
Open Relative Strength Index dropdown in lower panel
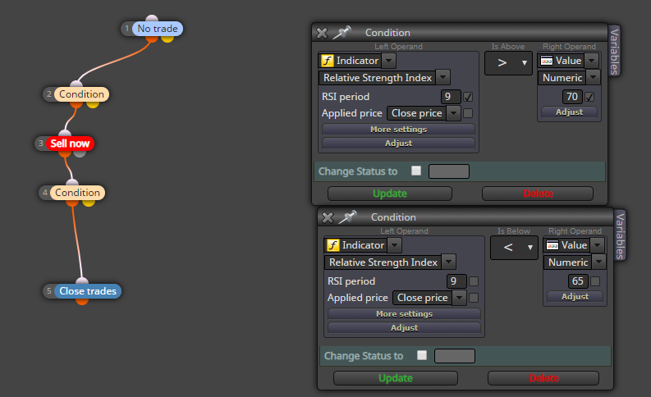(x=449, y=262)
